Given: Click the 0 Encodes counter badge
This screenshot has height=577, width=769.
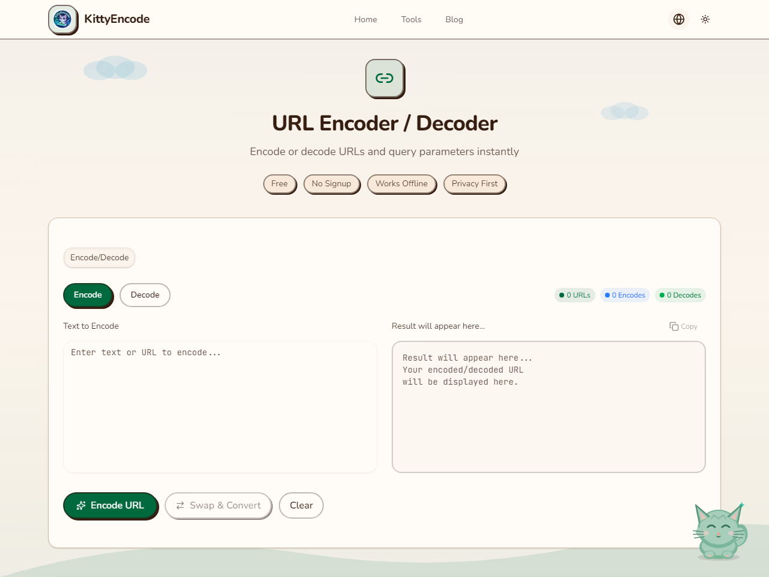Looking at the screenshot, I should (625, 295).
